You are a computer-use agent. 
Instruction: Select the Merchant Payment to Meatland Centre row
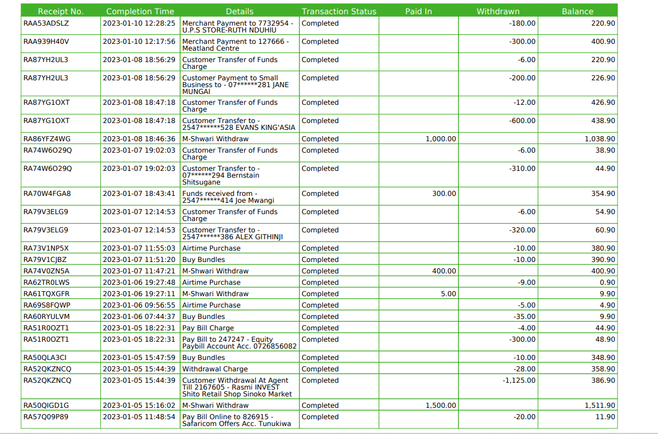239,45
